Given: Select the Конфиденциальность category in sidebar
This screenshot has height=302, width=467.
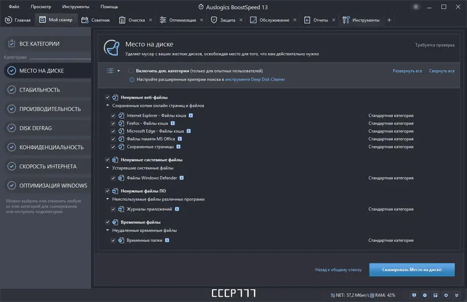Looking at the screenshot, I should click(47, 147).
